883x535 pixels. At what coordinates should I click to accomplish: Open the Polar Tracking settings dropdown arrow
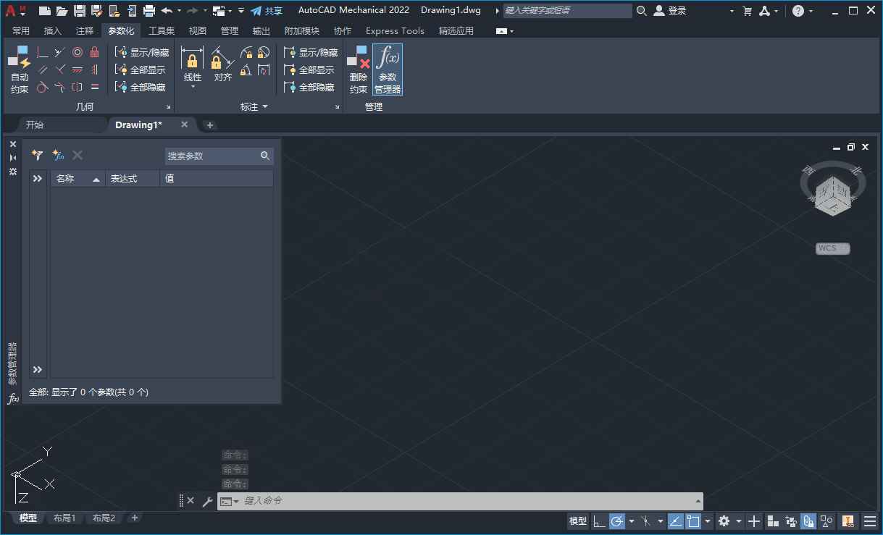click(x=631, y=521)
